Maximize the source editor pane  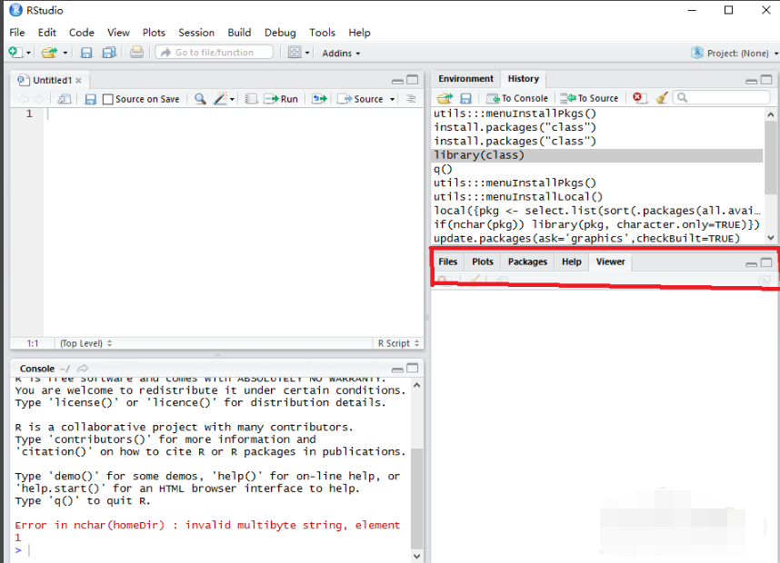(x=413, y=80)
